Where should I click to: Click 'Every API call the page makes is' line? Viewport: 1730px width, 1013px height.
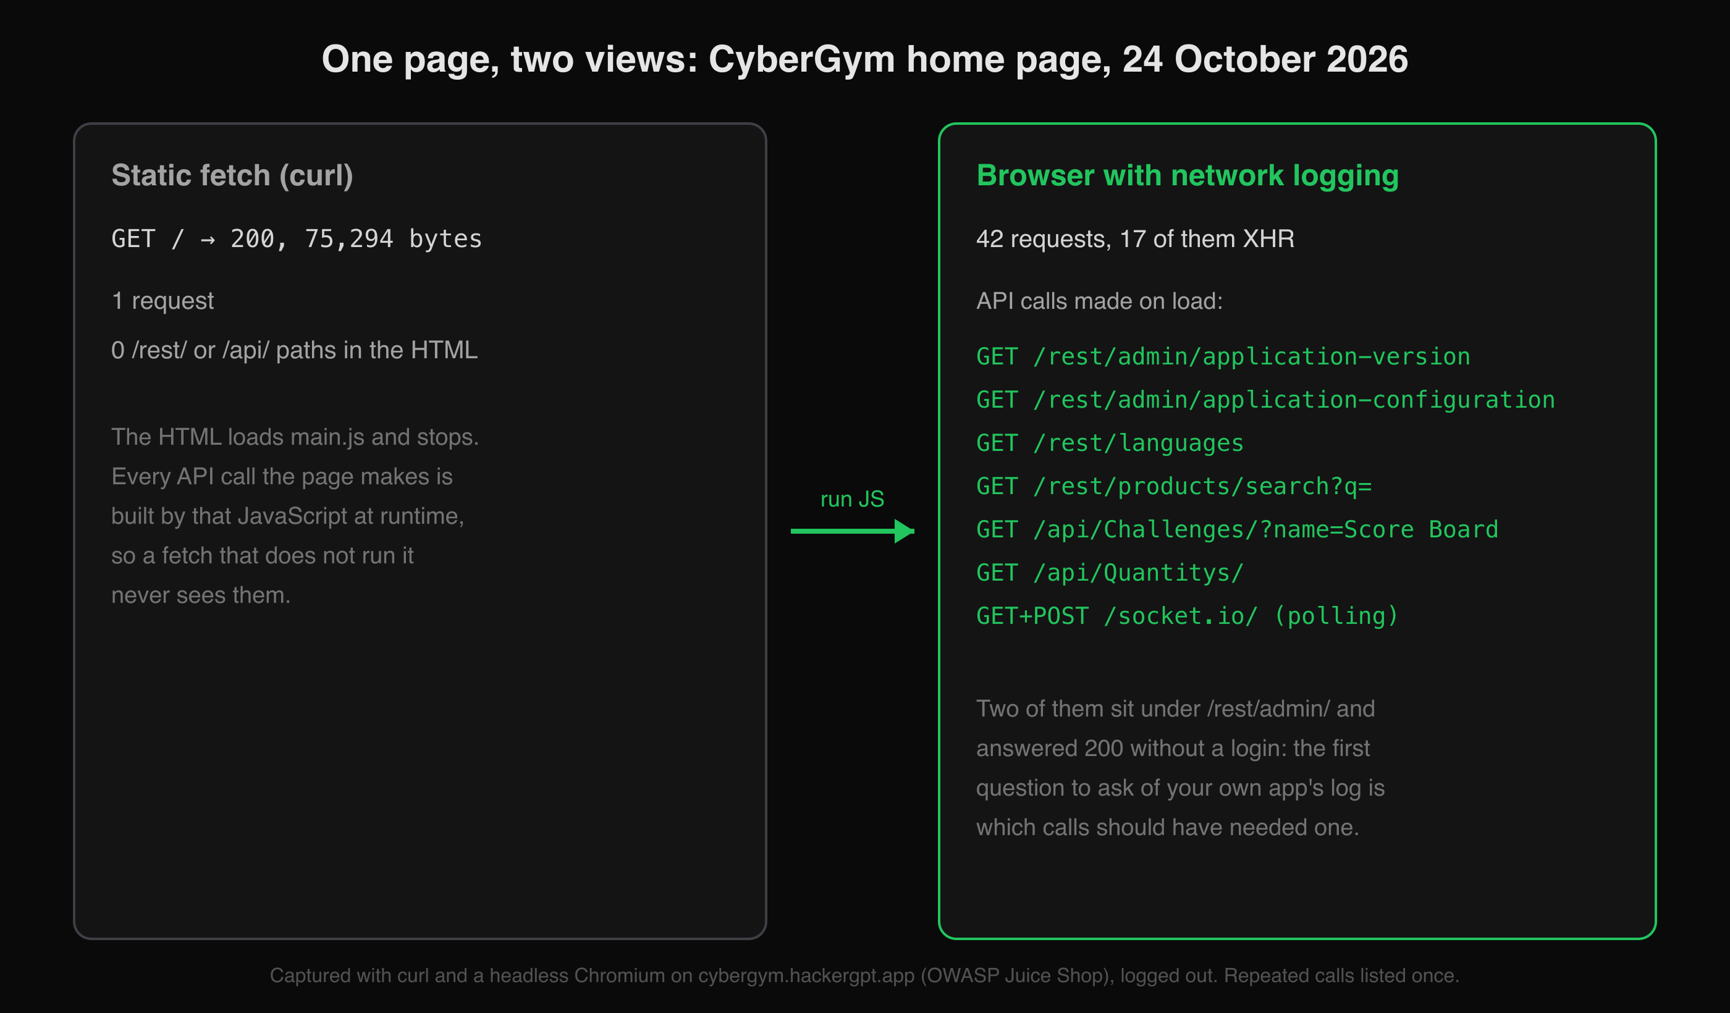pyautogui.click(x=282, y=476)
